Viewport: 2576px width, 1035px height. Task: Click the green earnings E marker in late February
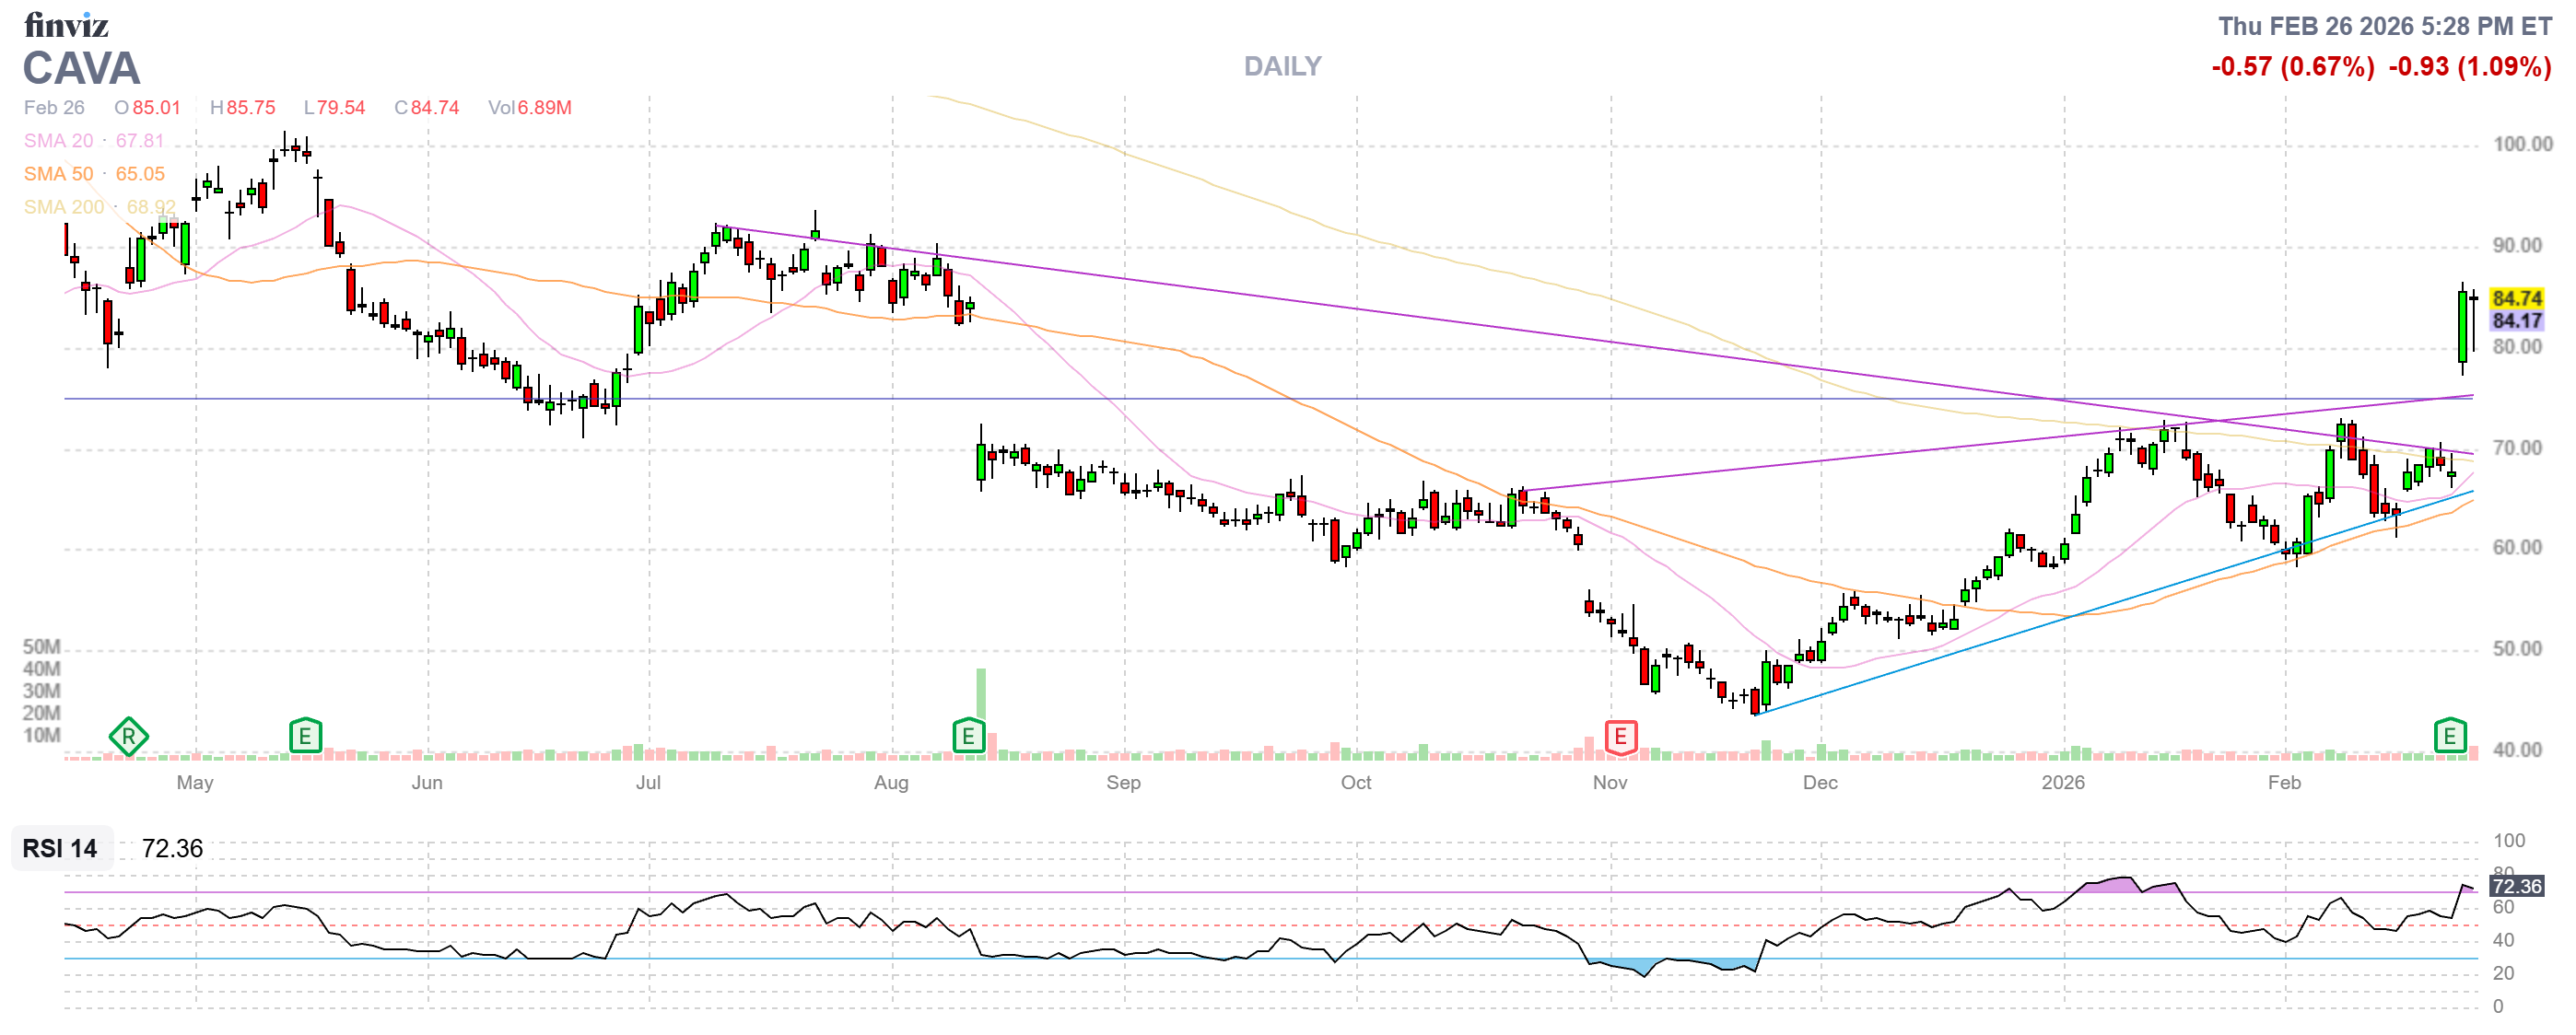click(2449, 737)
